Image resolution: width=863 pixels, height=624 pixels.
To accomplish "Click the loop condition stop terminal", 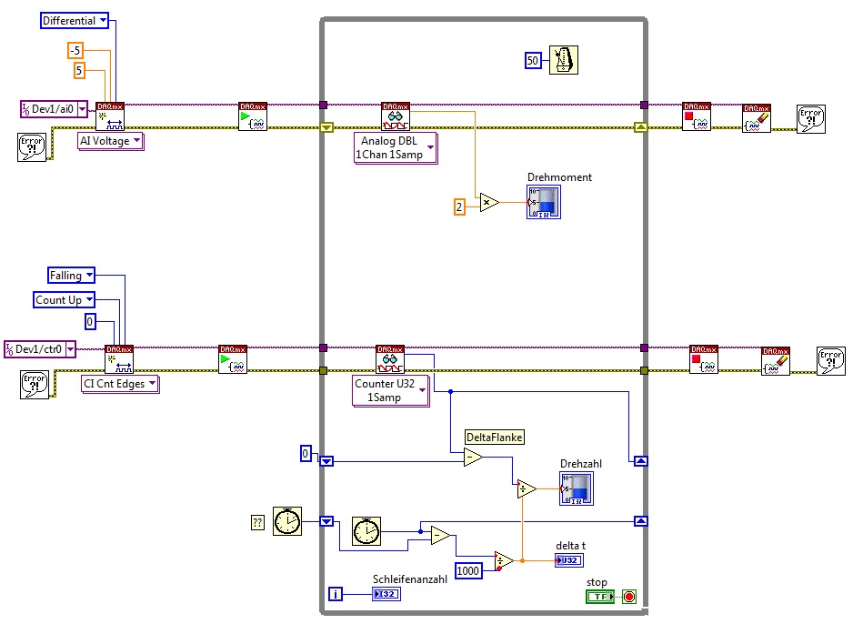I will [x=629, y=597].
